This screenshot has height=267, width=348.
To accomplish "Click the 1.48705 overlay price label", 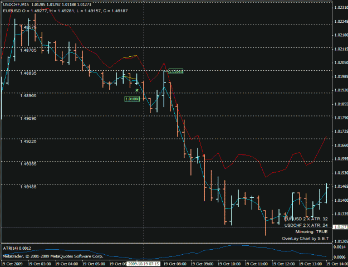I will pos(28,50).
